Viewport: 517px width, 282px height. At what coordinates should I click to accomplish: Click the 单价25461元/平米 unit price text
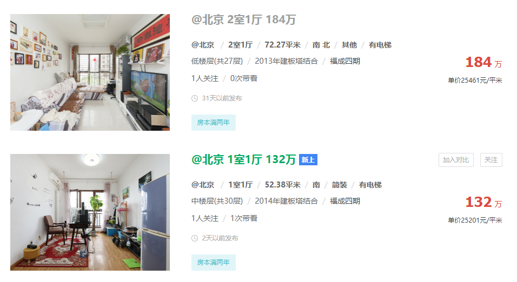tap(475, 80)
